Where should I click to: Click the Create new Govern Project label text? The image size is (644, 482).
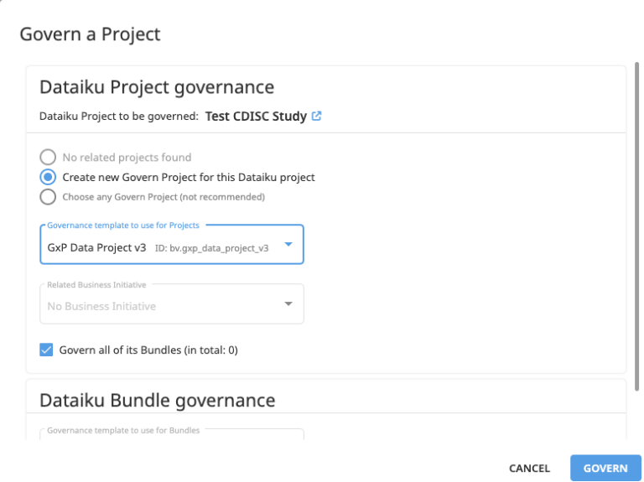pos(189,178)
